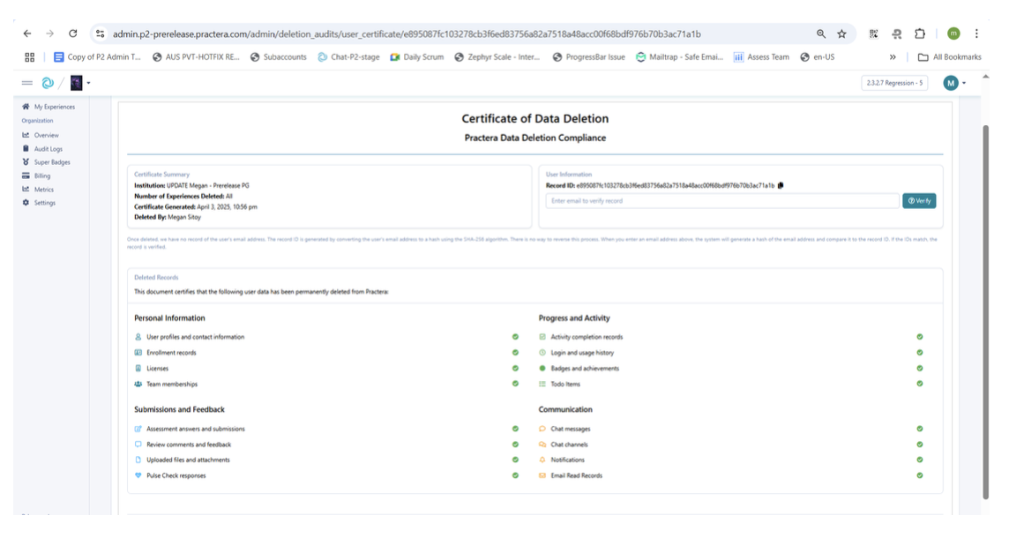Show the hidden bookmarks overflow chevron
Image resolution: width=1009 pixels, height=538 pixels.
coord(893,57)
